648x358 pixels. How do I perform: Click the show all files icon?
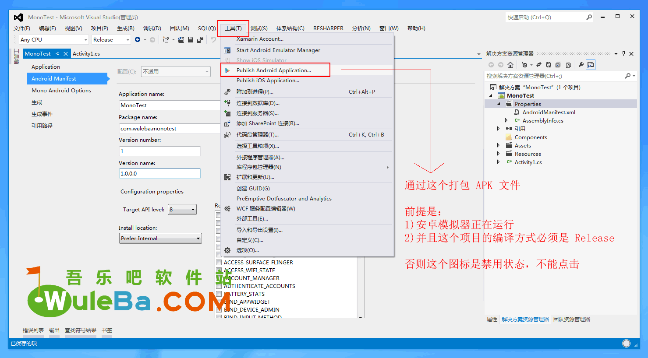coord(568,65)
